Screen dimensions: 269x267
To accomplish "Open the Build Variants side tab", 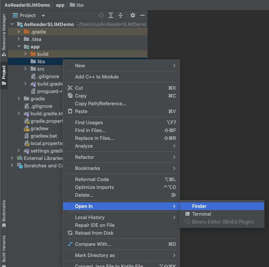I will coord(4,248).
